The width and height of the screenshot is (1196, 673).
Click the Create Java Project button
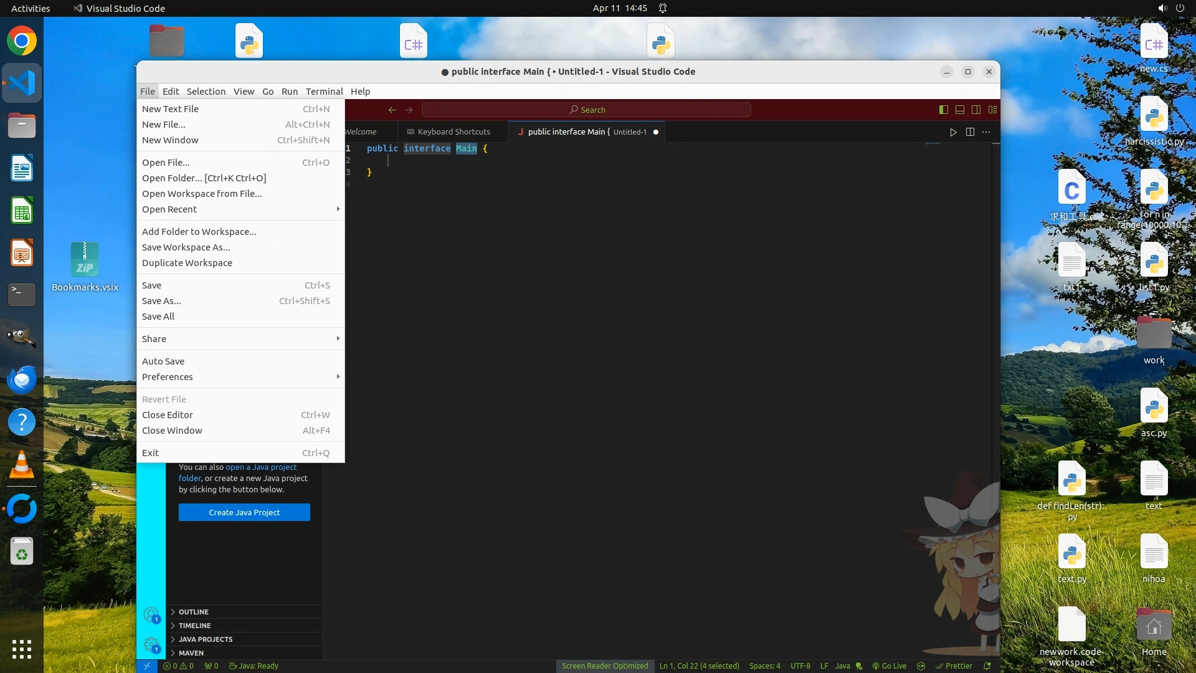point(244,512)
